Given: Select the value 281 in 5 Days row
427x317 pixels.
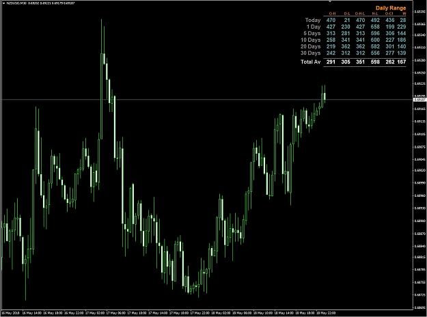Looking at the screenshot, I should click(346, 33).
